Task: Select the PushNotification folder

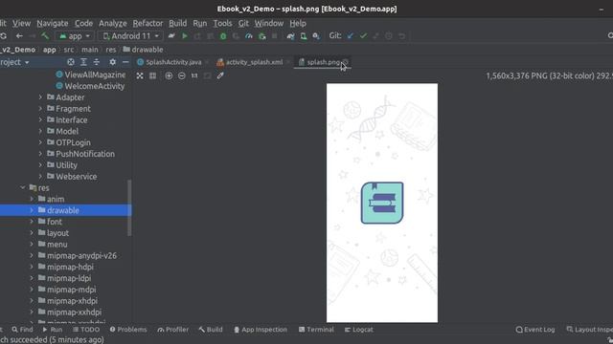Action: pos(80,154)
